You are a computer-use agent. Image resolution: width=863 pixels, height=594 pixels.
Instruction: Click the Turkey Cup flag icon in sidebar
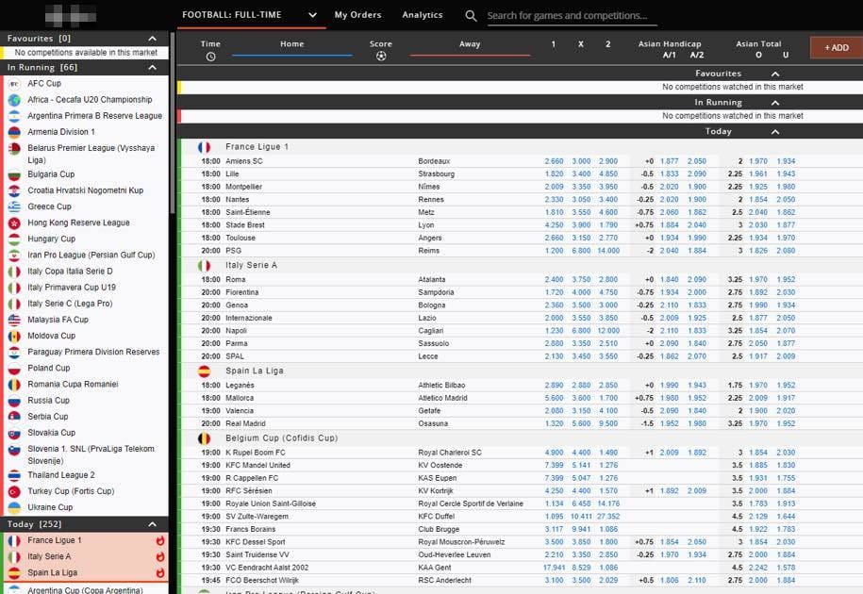(x=15, y=492)
